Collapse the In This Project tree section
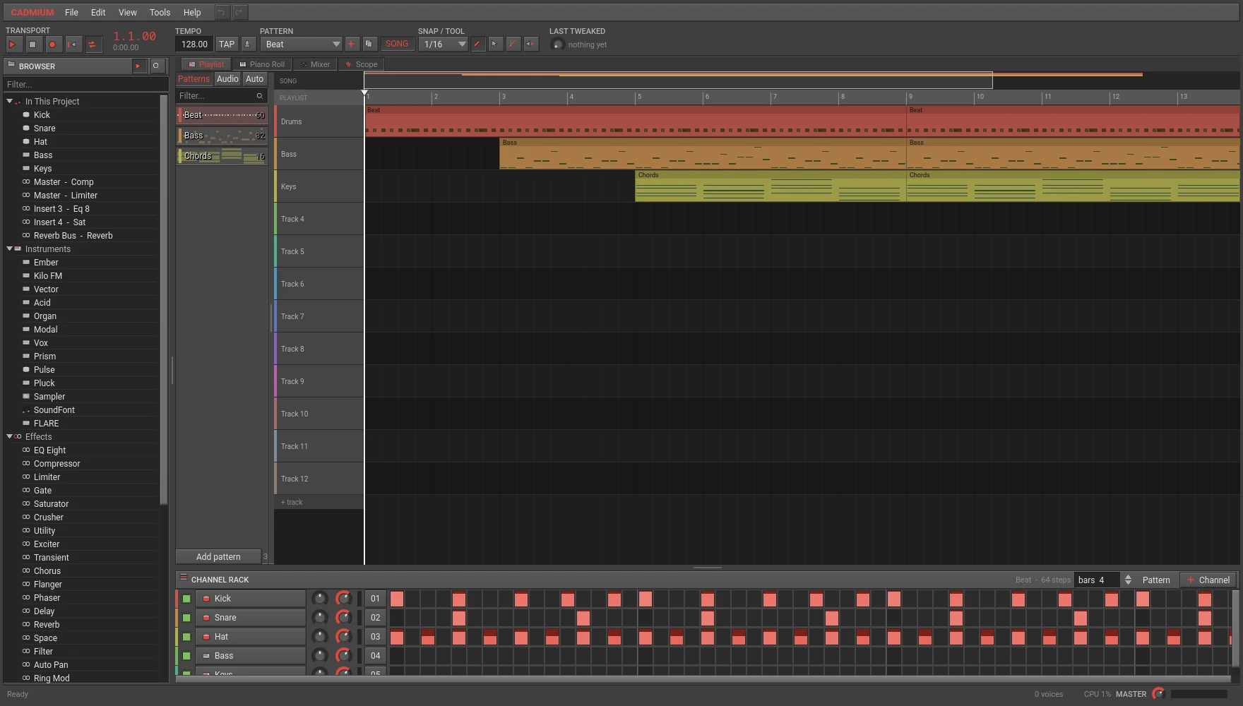This screenshot has height=706, width=1243. click(9, 102)
